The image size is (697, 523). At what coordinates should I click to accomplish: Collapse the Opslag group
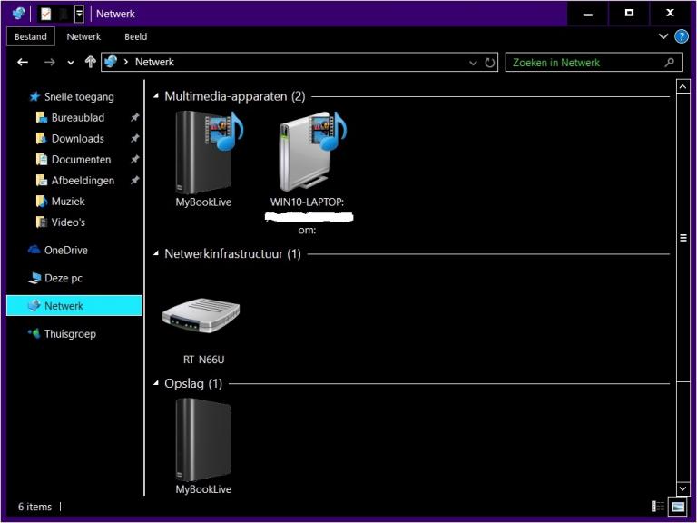[x=156, y=383]
